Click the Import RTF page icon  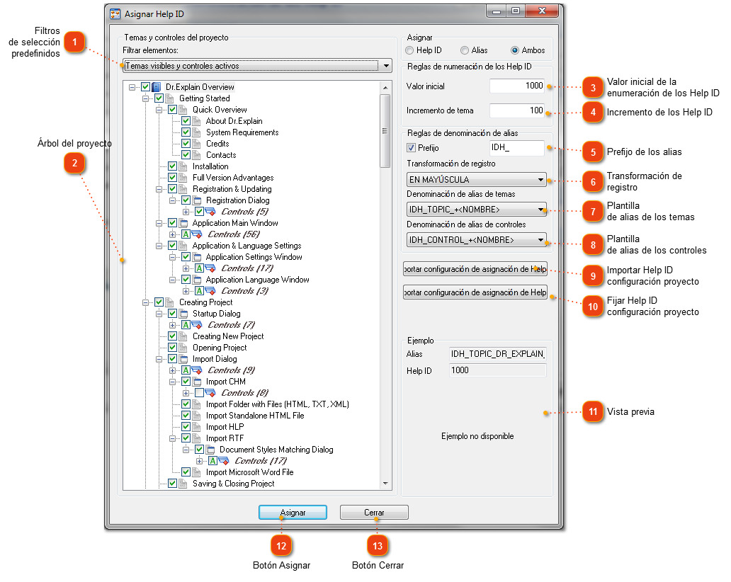click(197, 438)
